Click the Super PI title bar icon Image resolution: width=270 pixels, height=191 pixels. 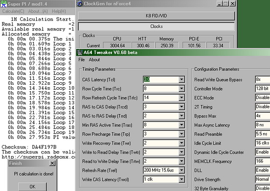3,4
